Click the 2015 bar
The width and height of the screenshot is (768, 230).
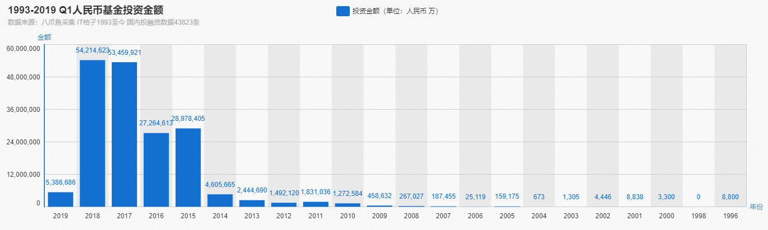188,167
